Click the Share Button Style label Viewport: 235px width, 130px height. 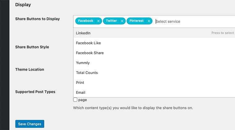click(32, 47)
